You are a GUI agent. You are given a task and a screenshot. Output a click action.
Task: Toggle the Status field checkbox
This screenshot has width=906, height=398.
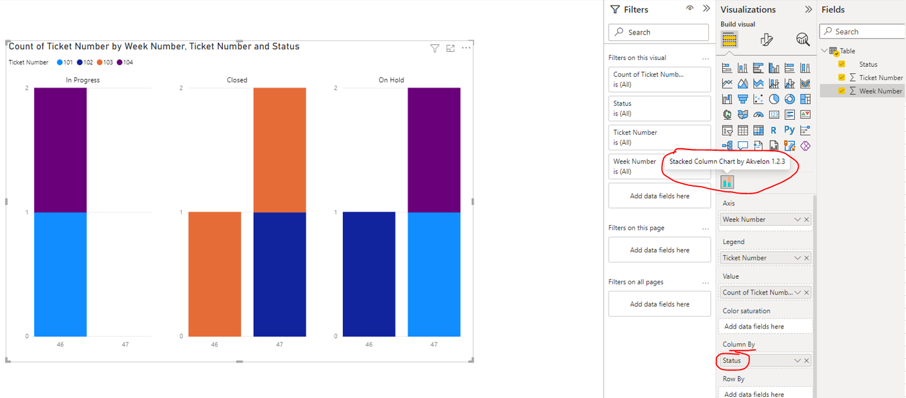point(842,64)
